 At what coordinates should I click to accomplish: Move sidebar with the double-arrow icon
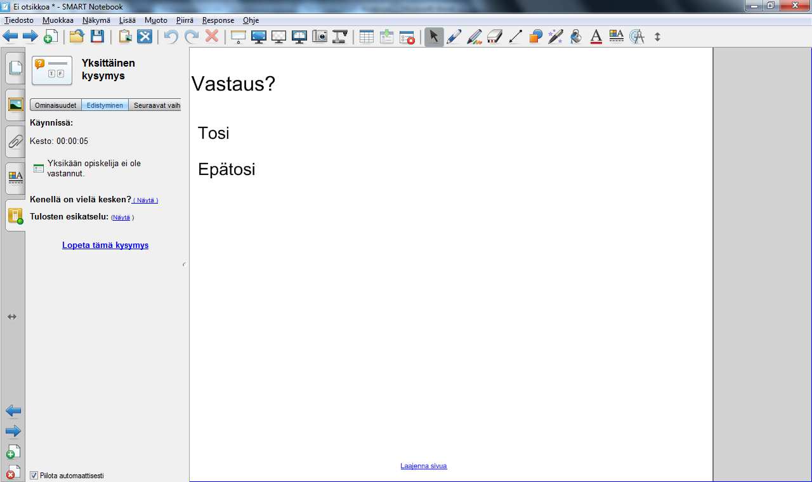click(x=11, y=316)
